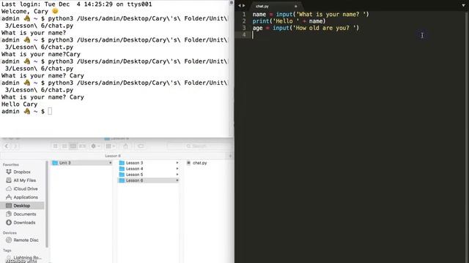Click the terminal prompt cursor box
The width and height of the screenshot is (469, 263).
(x=50, y=111)
